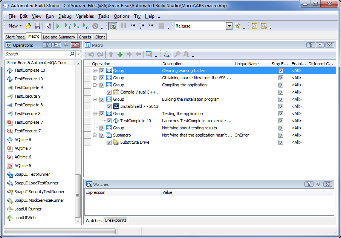Go to the Start Page tab
The height and width of the screenshot is (238, 341).
[x=15, y=37]
